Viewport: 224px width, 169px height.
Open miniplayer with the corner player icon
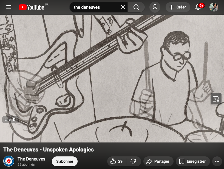tap(216, 99)
